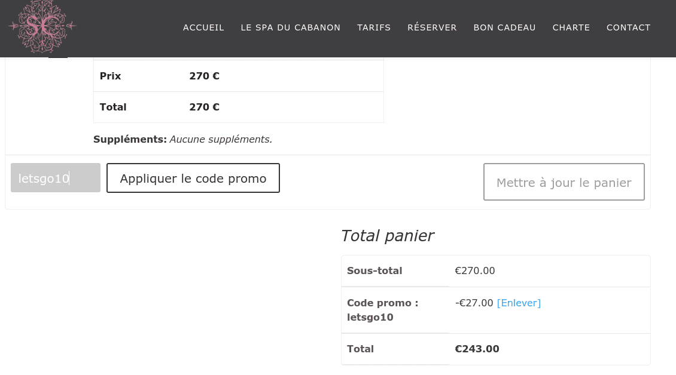Go to LE SPA DU CABANON page
The width and height of the screenshot is (676, 375).
[x=291, y=27]
